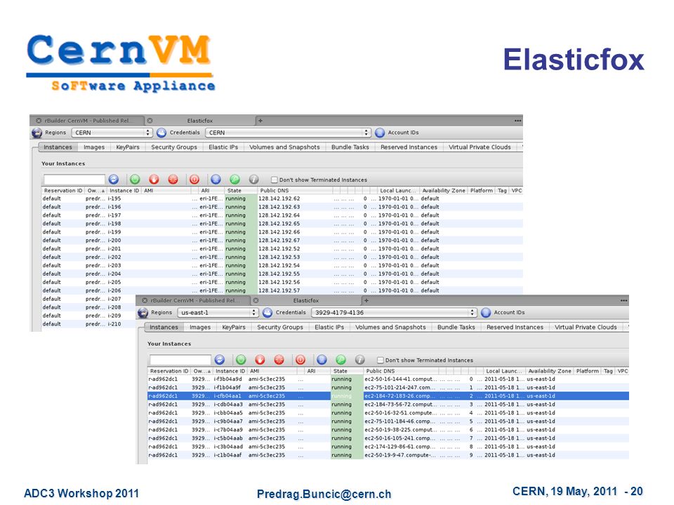The height and width of the screenshot is (505, 674).
Task: Click red down-arrow icon in CERN window toolbar
Action: pos(154,180)
